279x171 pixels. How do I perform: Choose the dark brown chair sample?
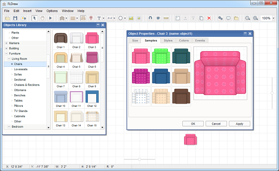(181, 96)
